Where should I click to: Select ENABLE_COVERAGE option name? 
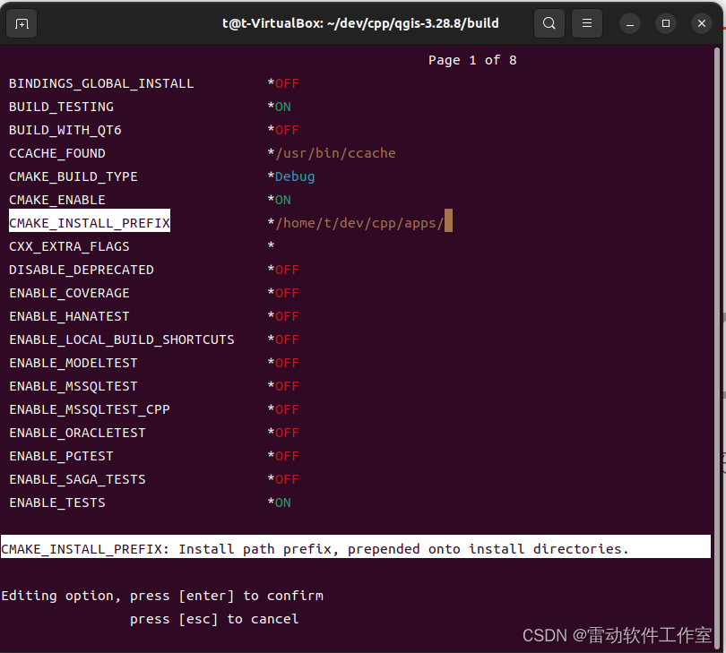[69, 294]
